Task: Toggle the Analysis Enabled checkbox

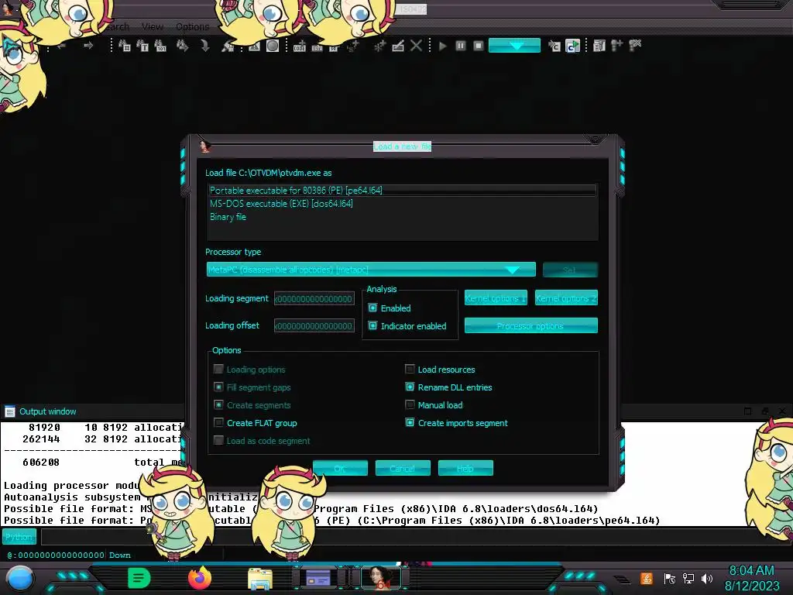Action: point(372,308)
